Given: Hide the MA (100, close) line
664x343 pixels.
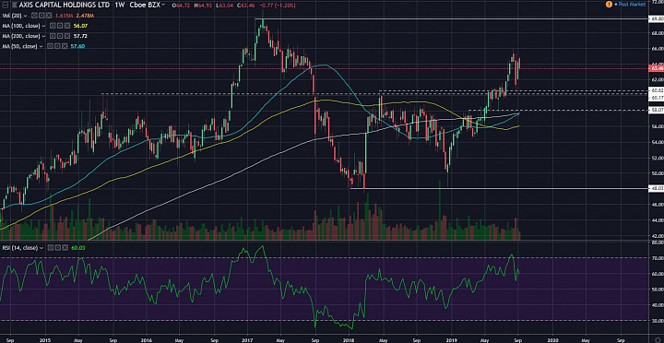Looking at the screenshot, I should point(53,26).
